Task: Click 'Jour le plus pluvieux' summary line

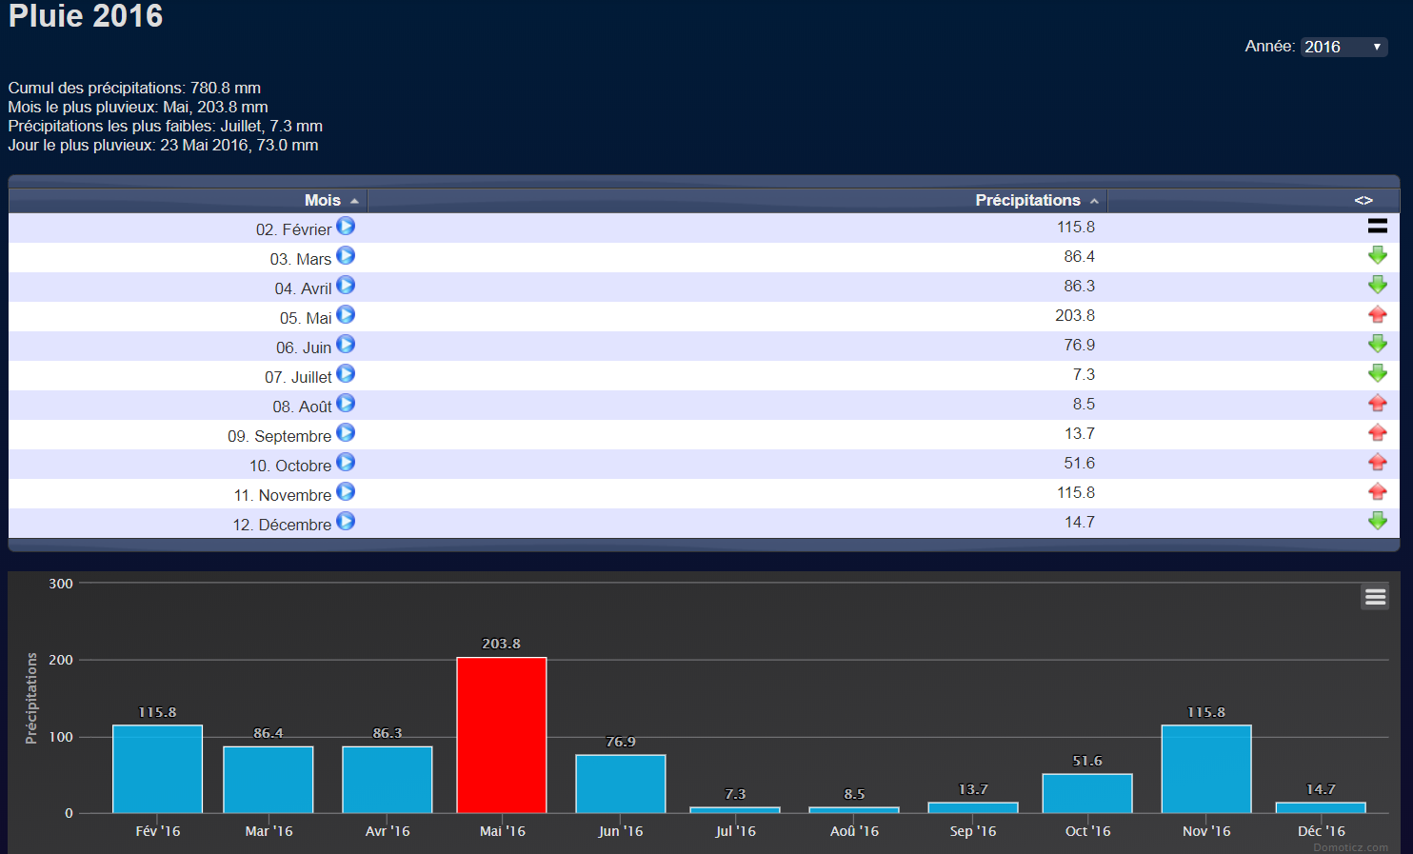Action: click(163, 145)
